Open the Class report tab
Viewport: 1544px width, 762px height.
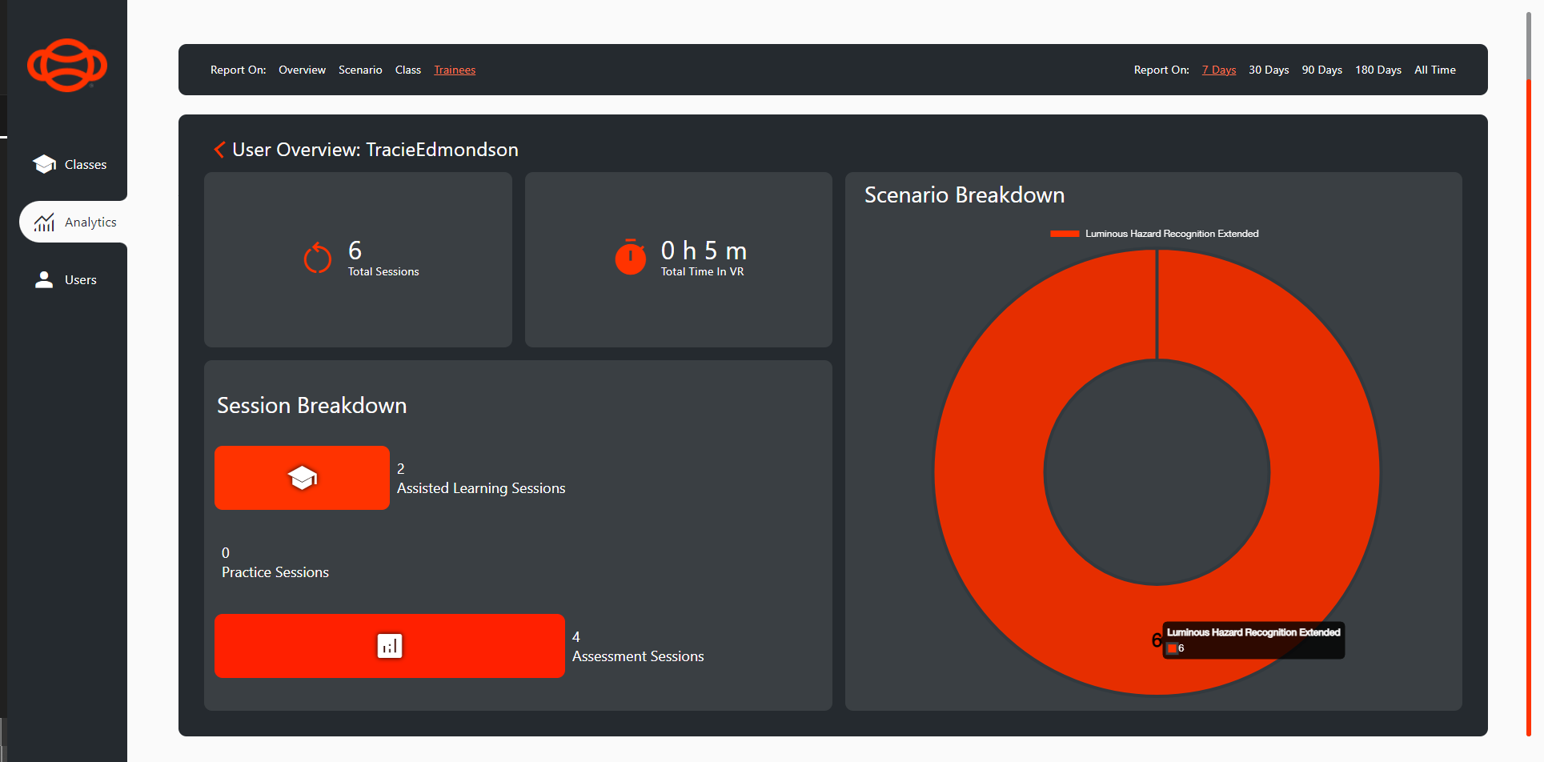(x=407, y=70)
